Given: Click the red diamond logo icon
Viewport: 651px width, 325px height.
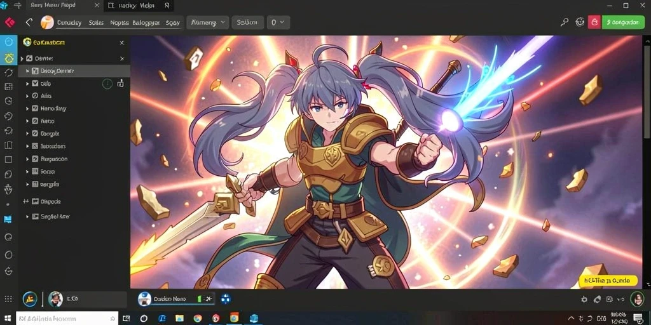Looking at the screenshot, I should [9, 22].
